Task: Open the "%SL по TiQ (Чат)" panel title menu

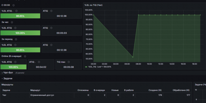Action: [x=93, y=5]
